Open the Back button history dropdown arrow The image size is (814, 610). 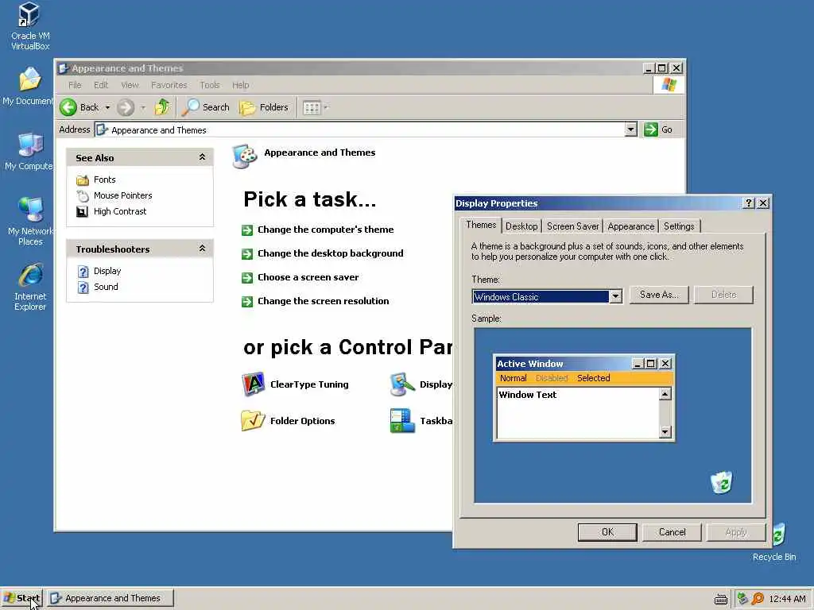click(107, 108)
